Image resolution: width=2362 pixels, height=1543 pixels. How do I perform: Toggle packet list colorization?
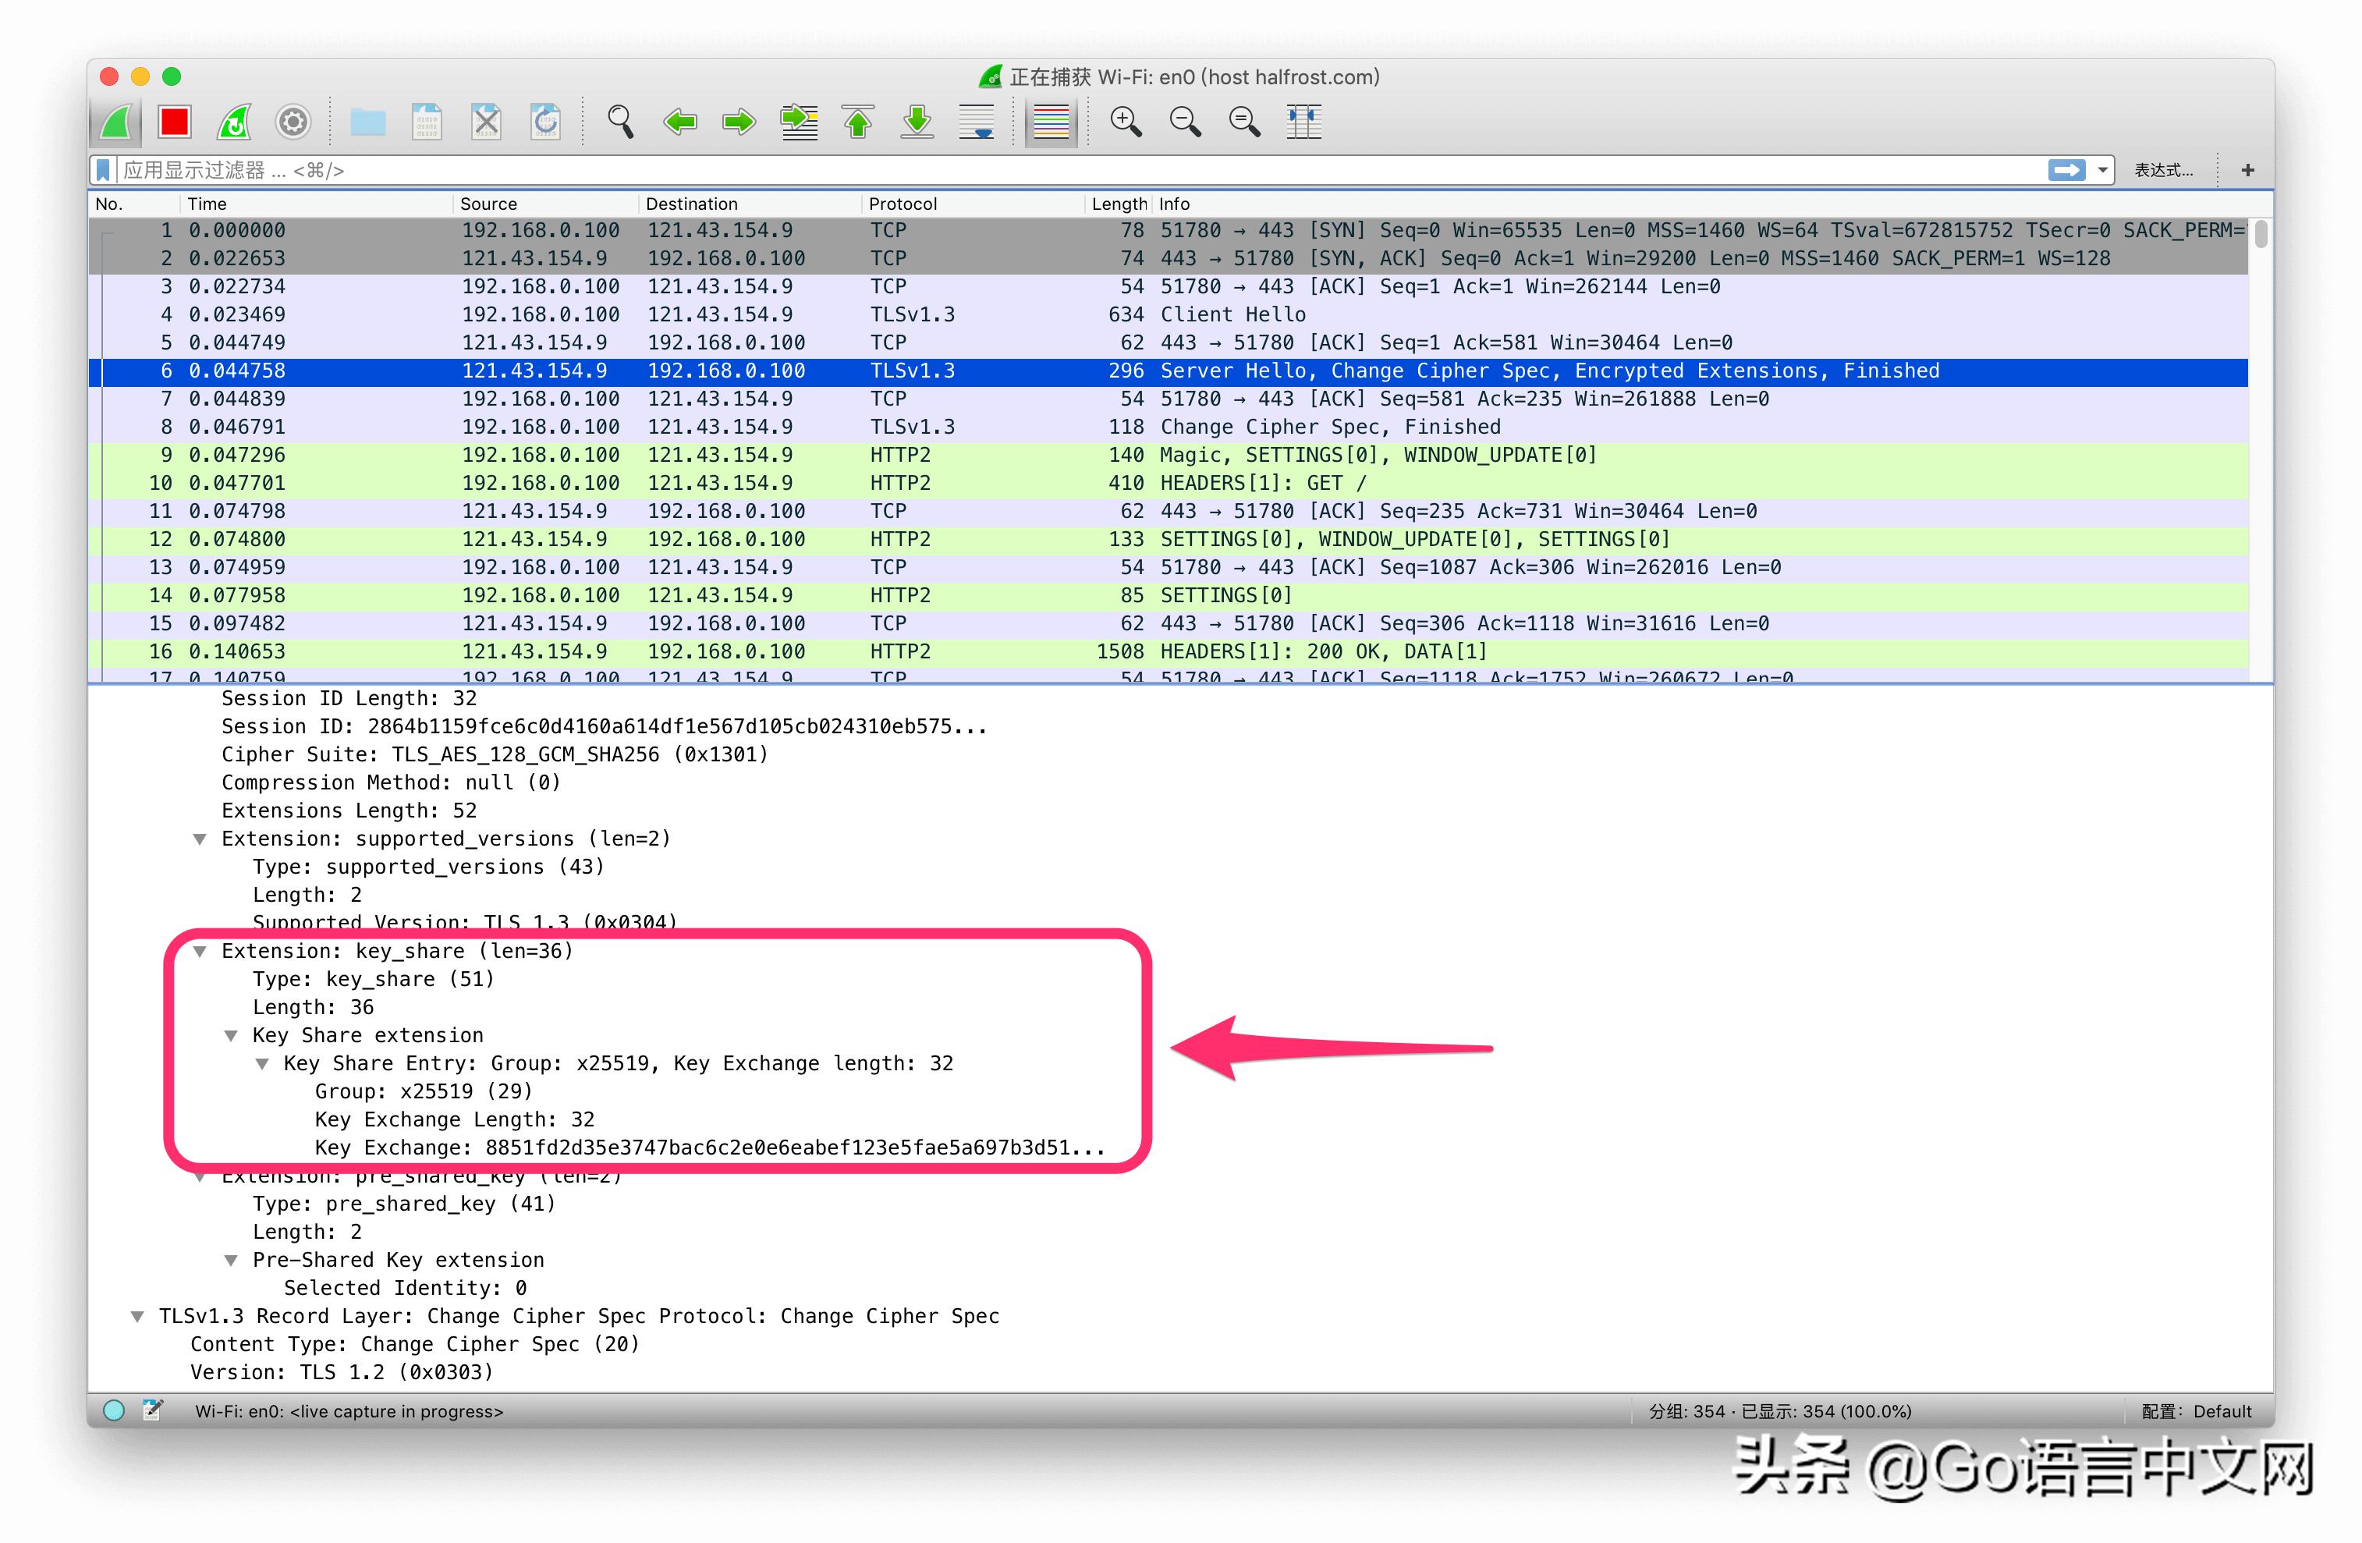(1051, 122)
